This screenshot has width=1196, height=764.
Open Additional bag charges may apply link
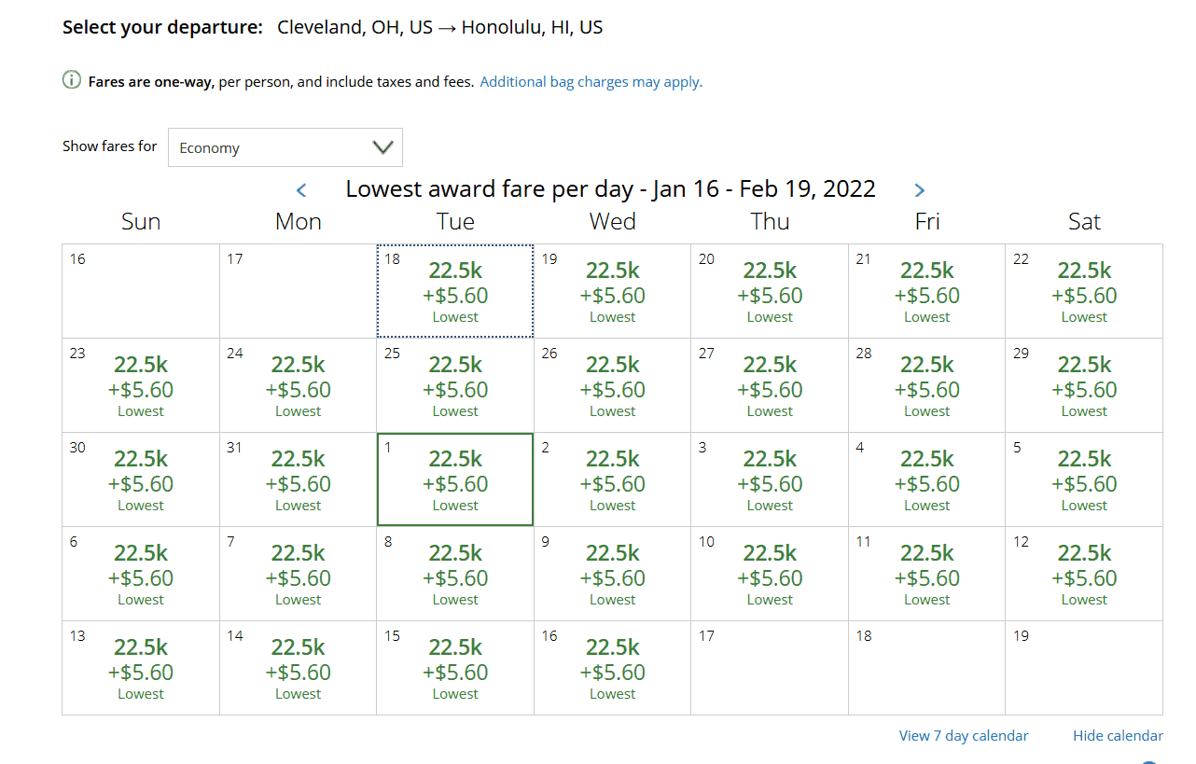(591, 82)
